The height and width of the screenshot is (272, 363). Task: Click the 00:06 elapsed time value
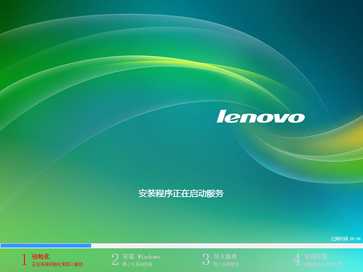(355, 239)
